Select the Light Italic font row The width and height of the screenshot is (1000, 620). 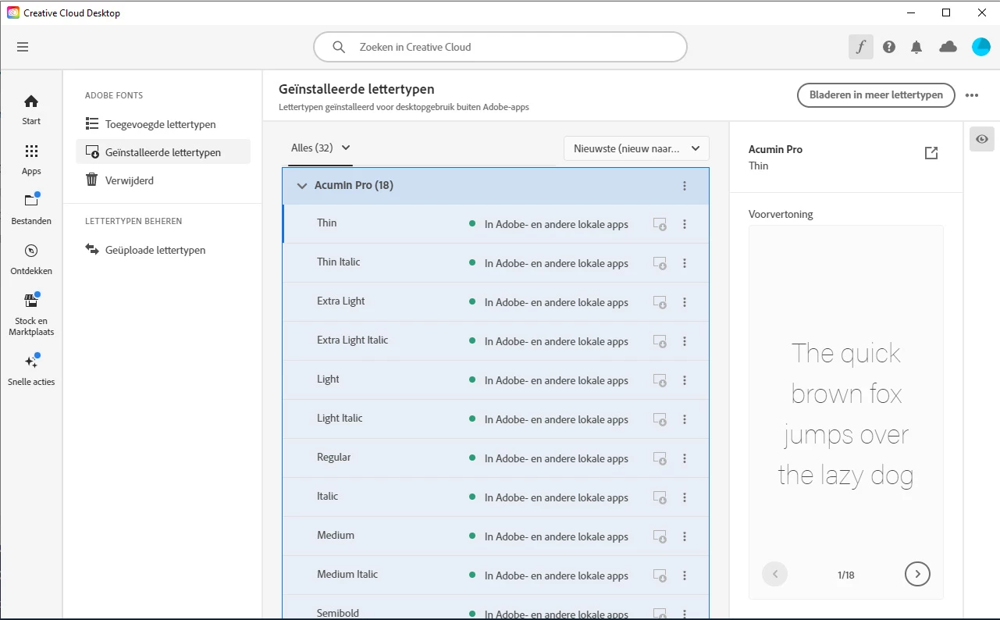point(496,419)
